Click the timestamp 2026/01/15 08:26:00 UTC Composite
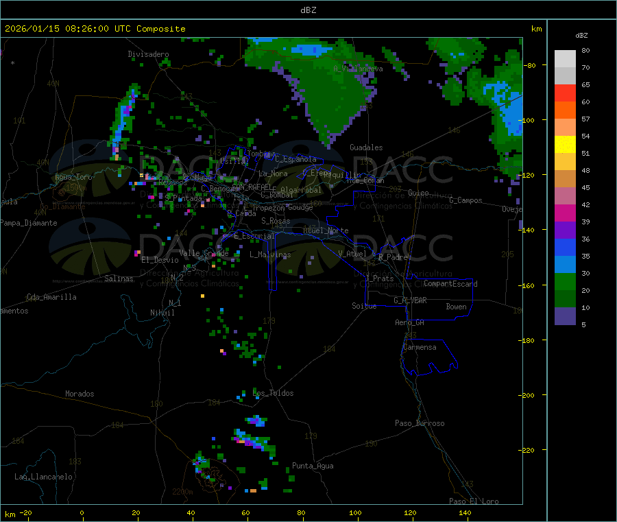This screenshot has height=522, width=617. [95, 29]
